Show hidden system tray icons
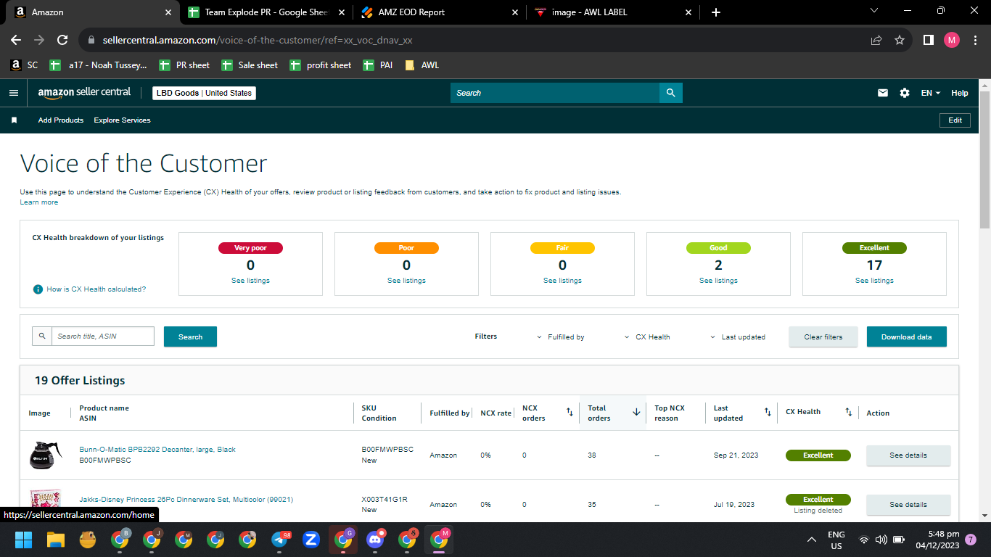Viewport: 991px width, 557px height. point(812,540)
